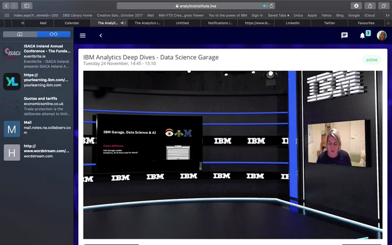Open Creative Salo...October 2017 bookmark
This screenshot has width=392, height=245.
coord(119,15)
